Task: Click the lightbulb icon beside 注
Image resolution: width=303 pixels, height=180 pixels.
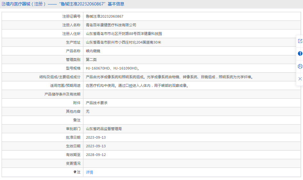Action: tap(75, 172)
